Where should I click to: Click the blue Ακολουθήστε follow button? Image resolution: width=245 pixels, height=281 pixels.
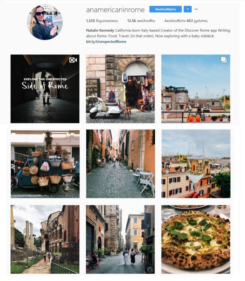[166, 9]
